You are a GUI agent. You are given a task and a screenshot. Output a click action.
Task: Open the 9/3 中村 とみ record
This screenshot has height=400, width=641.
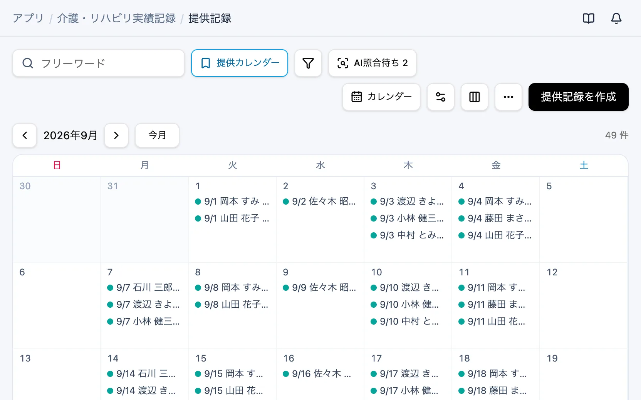tap(408, 235)
